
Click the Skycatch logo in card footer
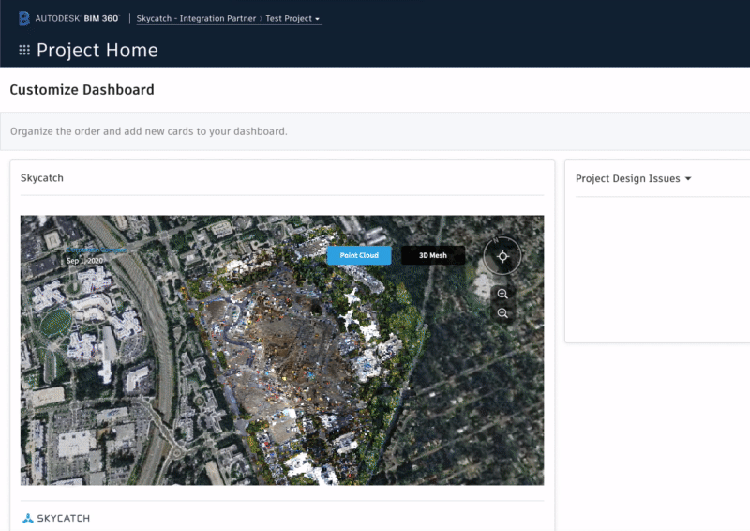point(56,518)
